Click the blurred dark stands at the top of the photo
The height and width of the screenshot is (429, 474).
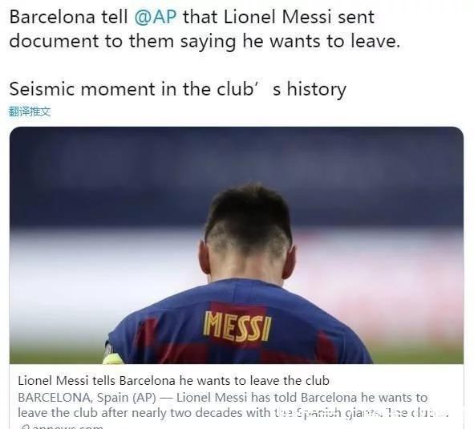coord(237,169)
